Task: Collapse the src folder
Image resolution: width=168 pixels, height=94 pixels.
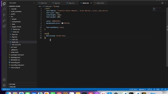Action: coord(12,16)
